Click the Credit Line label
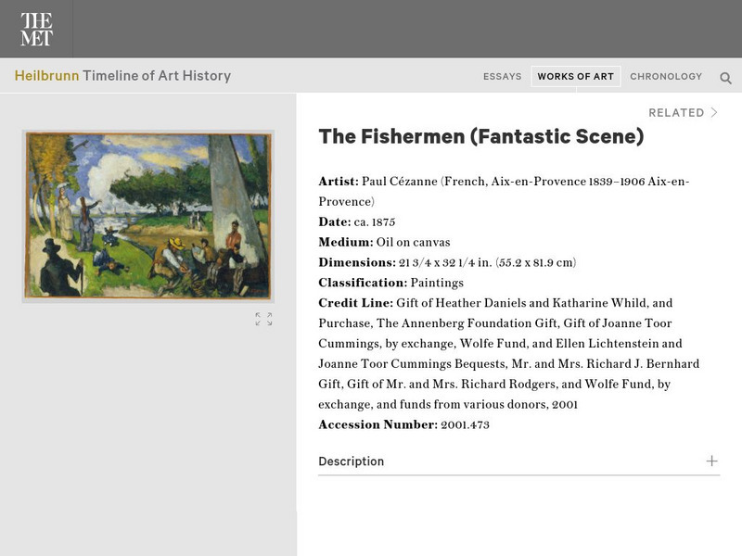This screenshot has height=556, width=742. pyautogui.click(x=354, y=303)
